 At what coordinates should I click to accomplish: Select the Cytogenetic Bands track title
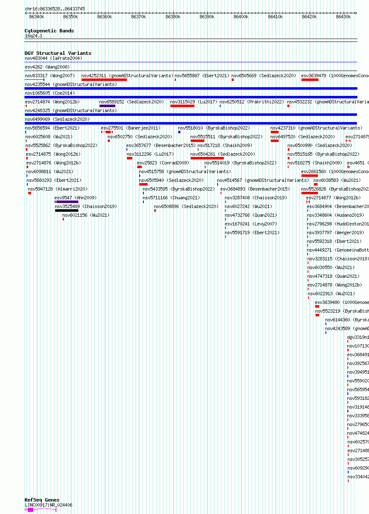click(x=49, y=31)
